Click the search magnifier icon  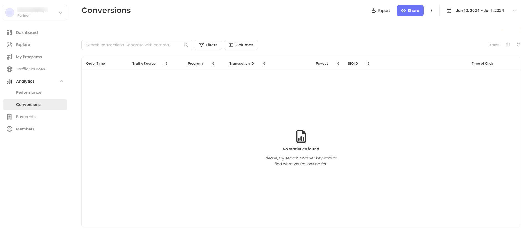tap(186, 45)
